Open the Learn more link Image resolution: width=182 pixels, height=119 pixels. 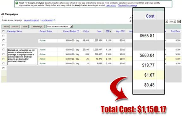click(x=111, y=5)
